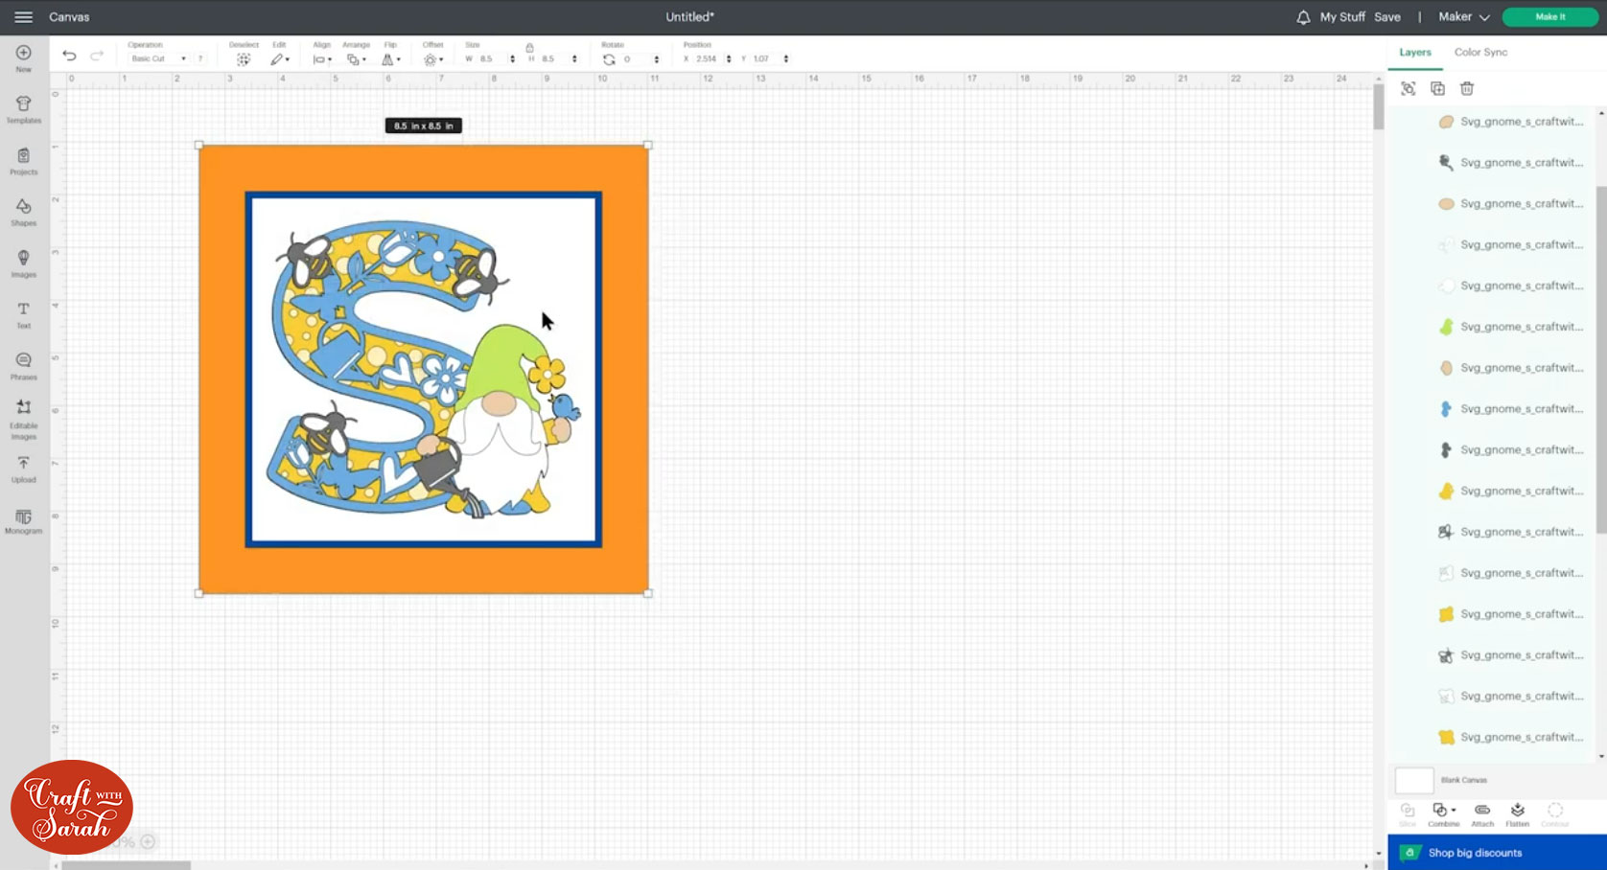Screen dimensions: 1607x870
Task: Open the Templates panel
Action: (24, 109)
